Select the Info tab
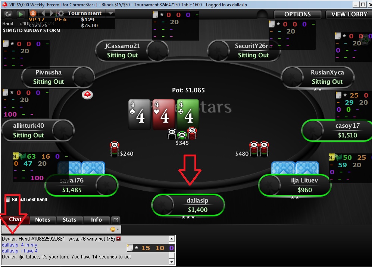372x267 pixels. [x=96, y=220]
